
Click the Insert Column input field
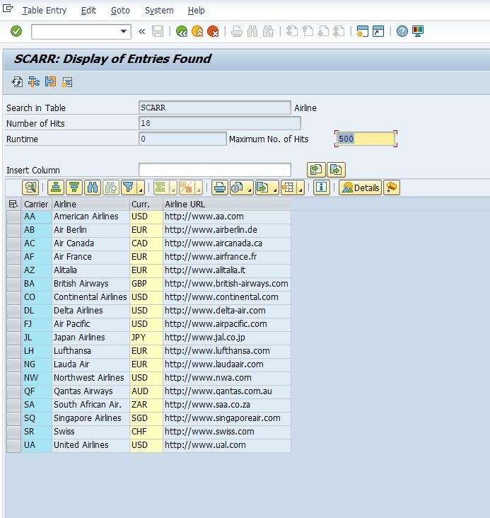coord(215,170)
